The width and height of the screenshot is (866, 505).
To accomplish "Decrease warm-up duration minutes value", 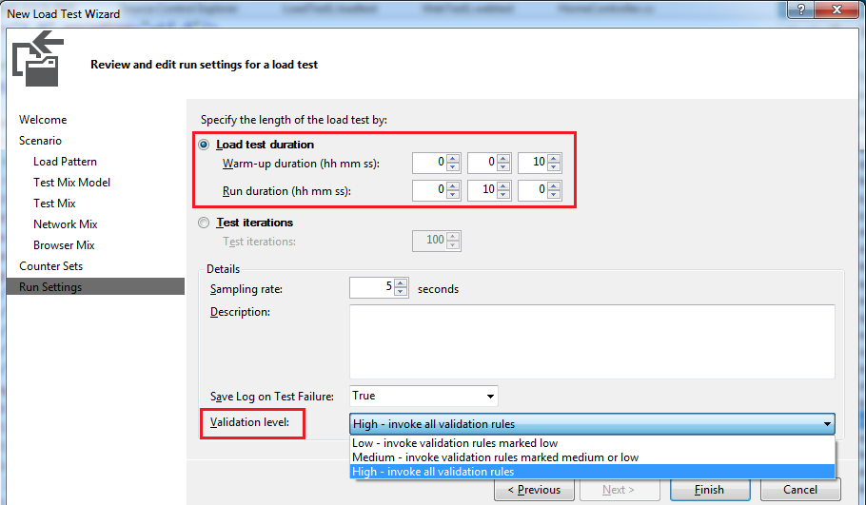I will pyautogui.click(x=503, y=166).
